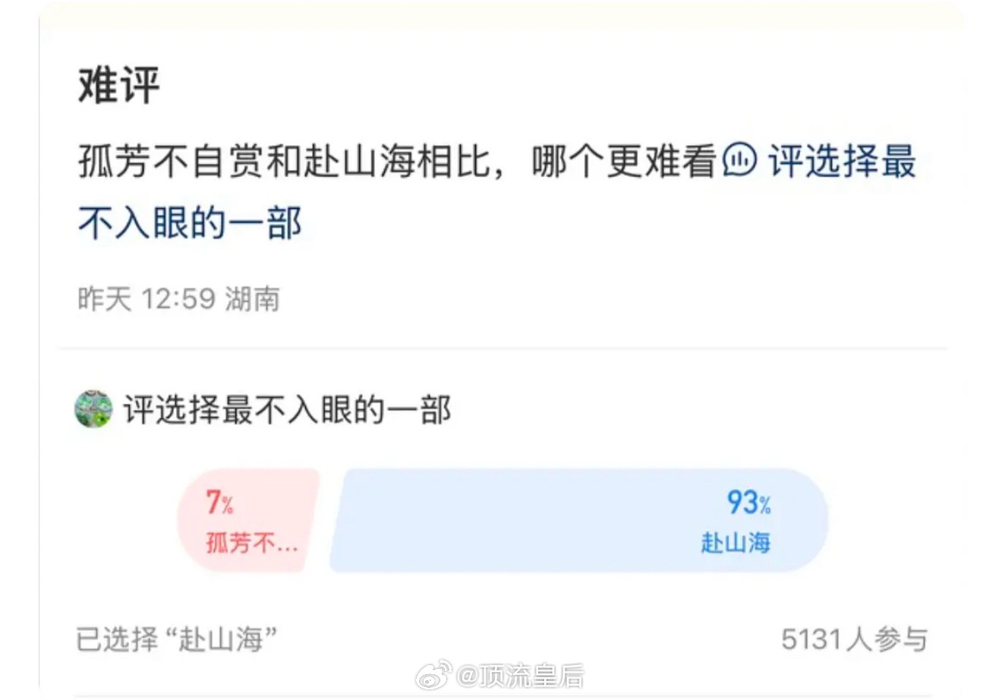The width and height of the screenshot is (1002, 700).
Task: Tap the 已选择 “赴山海” status text
Action: pos(176,639)
